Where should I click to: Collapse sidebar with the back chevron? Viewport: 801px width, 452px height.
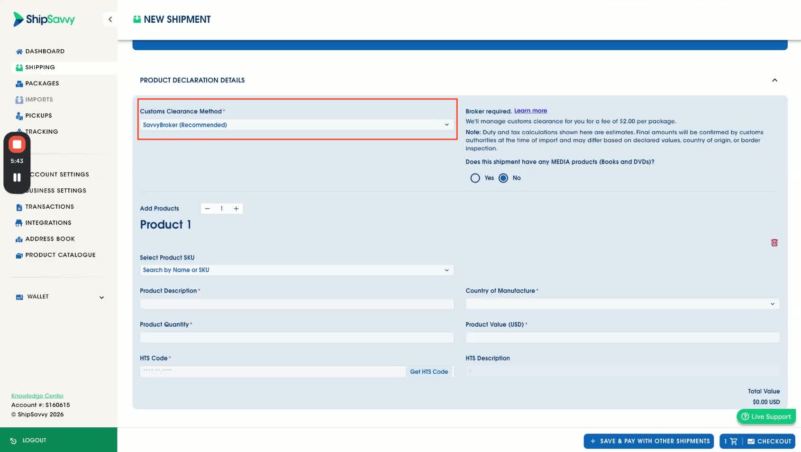pos(110,19)
